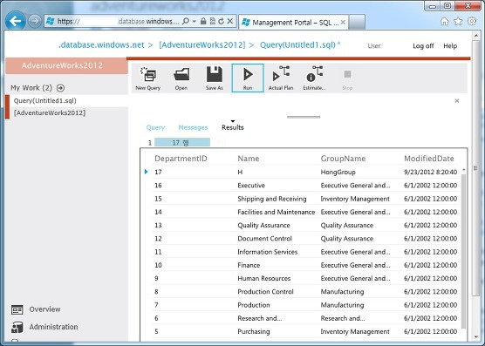The height and width of the screenshot is (346, 485).
Task: Click the Purchasing cell
Action: [253, 331]
